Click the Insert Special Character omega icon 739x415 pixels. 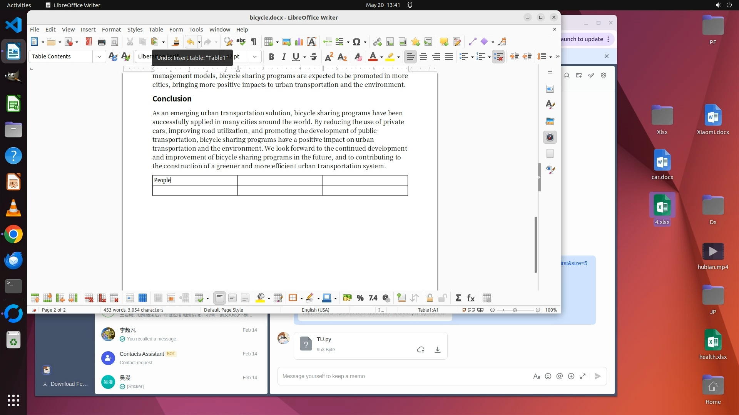coord(356,42)
